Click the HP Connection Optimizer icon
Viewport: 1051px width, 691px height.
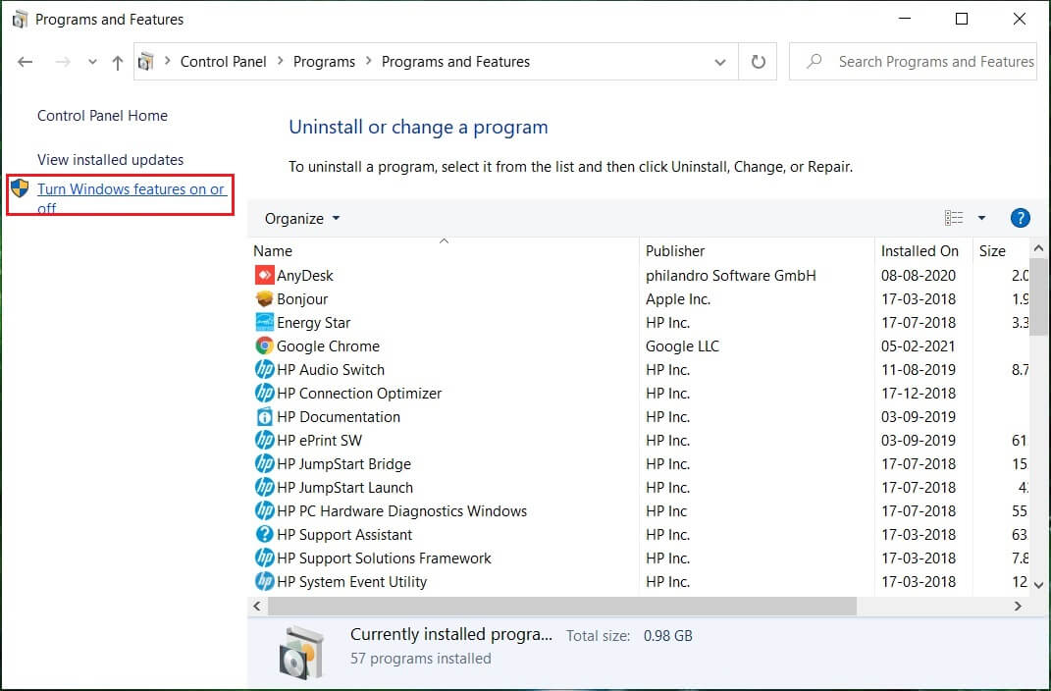click(264, 393)
